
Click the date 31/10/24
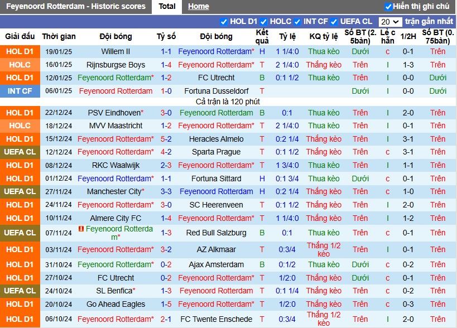click(x=59, y=264)
